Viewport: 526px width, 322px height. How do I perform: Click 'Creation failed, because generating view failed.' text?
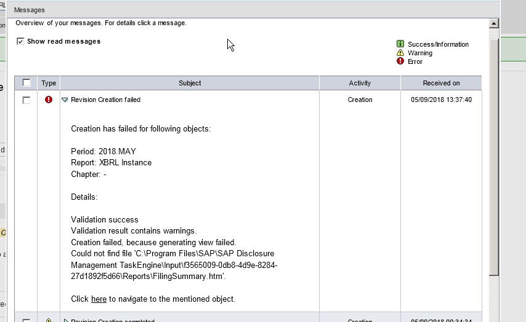click(x=153, y=242)
